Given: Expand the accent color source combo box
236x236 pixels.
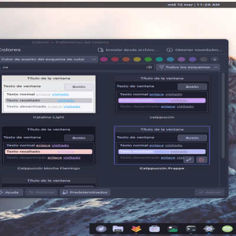Looking at the screenshot, I should coord(48,59).
